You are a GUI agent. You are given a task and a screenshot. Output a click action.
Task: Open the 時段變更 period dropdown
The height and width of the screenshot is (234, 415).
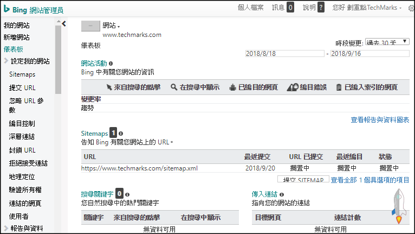pos(387,42)
